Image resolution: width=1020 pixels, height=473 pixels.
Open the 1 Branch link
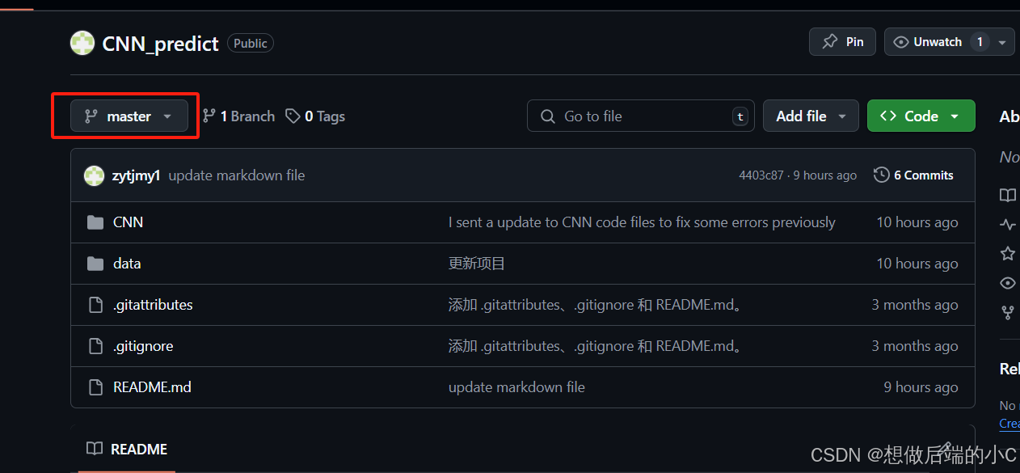coord(238,116)
